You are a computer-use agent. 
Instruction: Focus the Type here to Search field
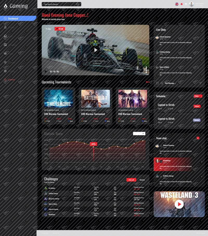pyautogui.click(x=61, y=4)
